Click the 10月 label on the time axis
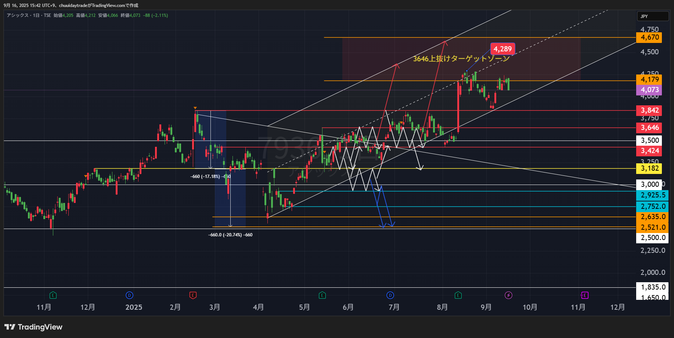The width and height of the screenshot is (674, 338). click(x=530, y=307)
